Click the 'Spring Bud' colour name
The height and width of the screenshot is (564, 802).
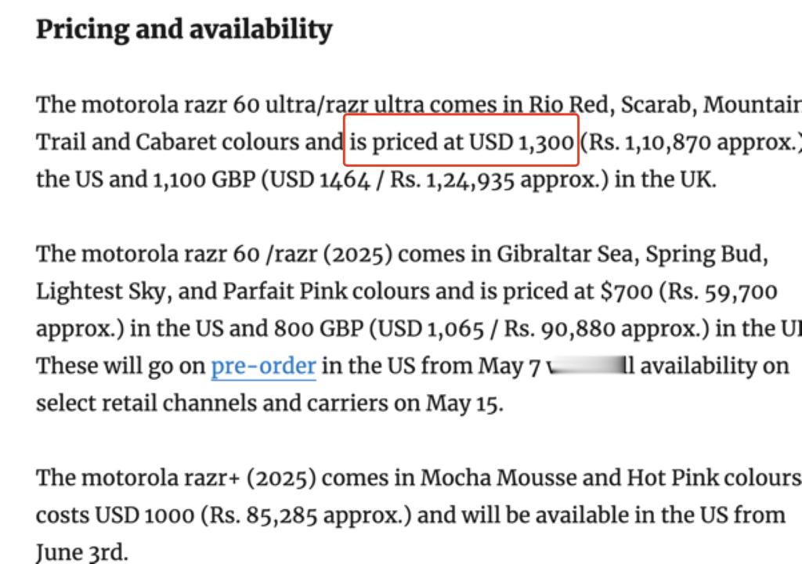point(703,255)
